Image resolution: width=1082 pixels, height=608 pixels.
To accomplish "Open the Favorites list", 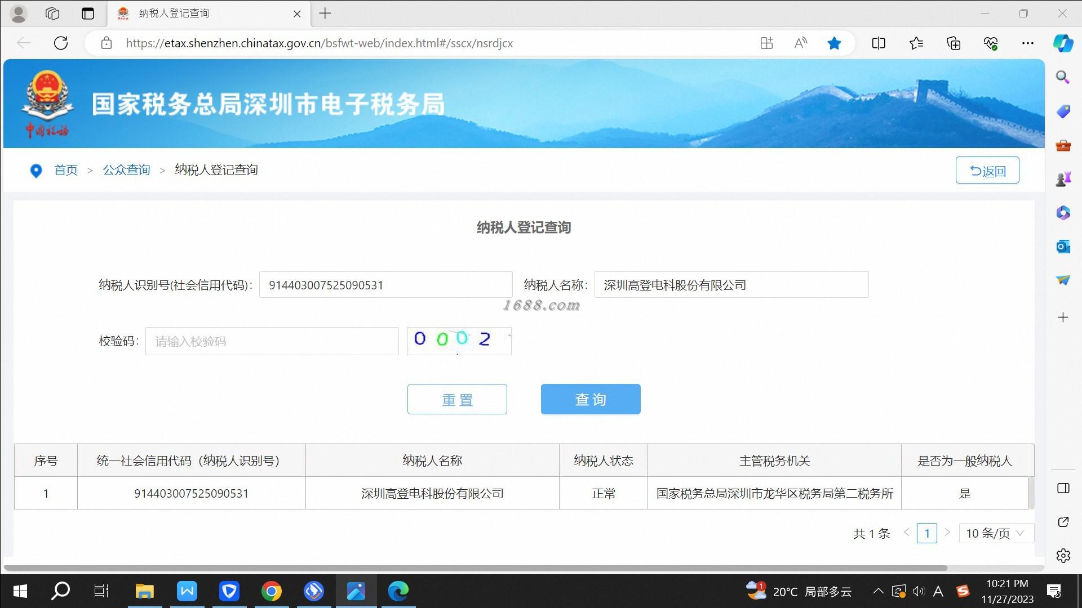I will [916, 43].
